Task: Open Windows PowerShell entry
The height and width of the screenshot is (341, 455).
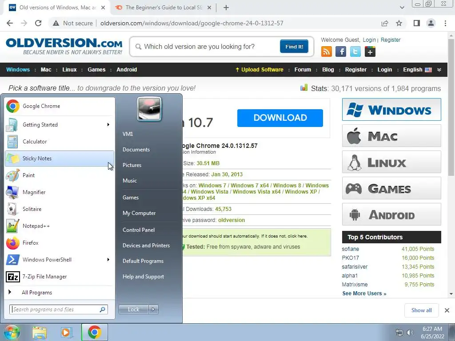Action: coord(60,259)
